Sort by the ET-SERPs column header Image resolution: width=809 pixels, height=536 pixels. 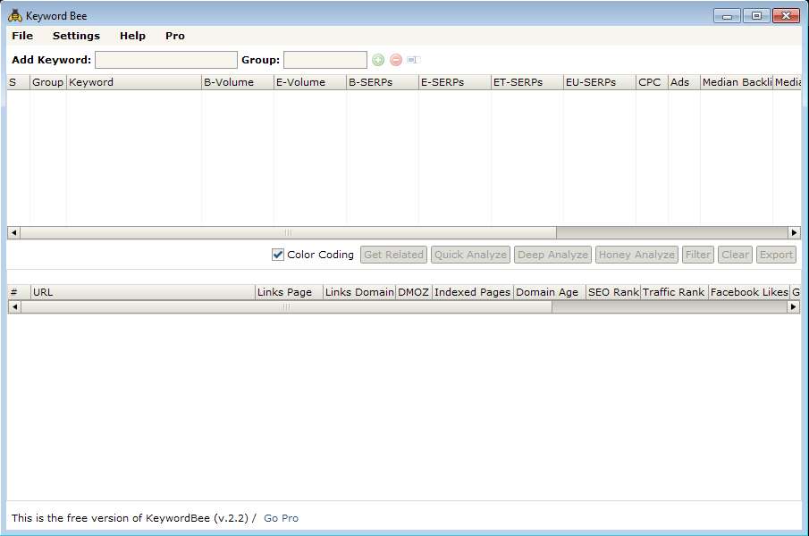527,82
